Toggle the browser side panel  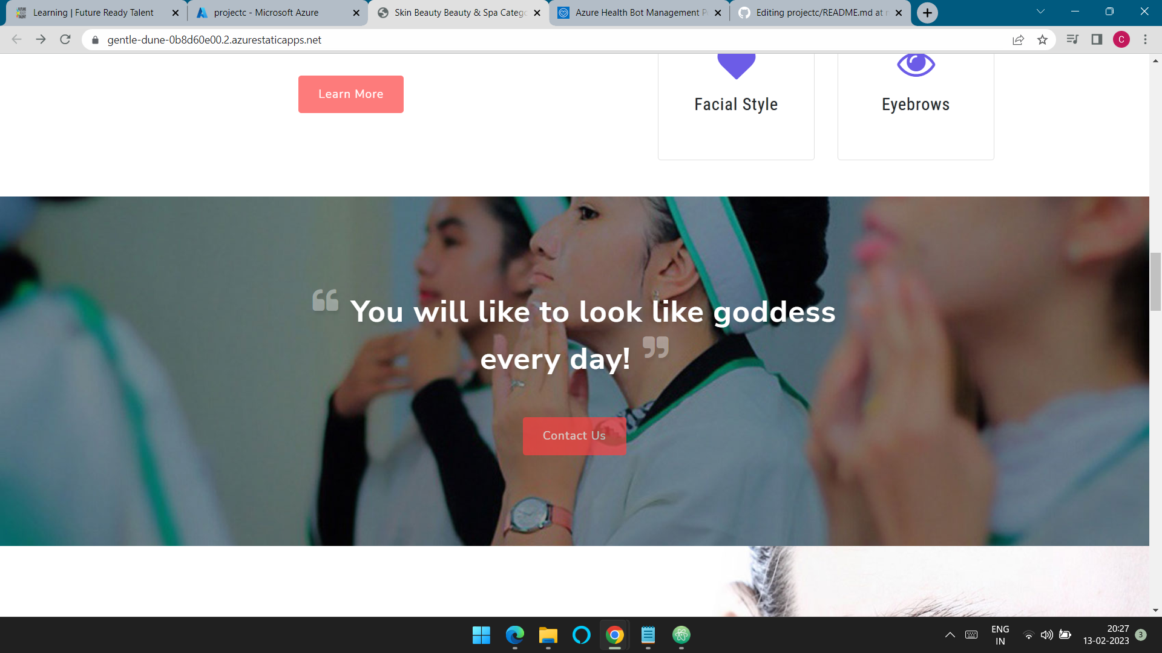(1097, 40)
